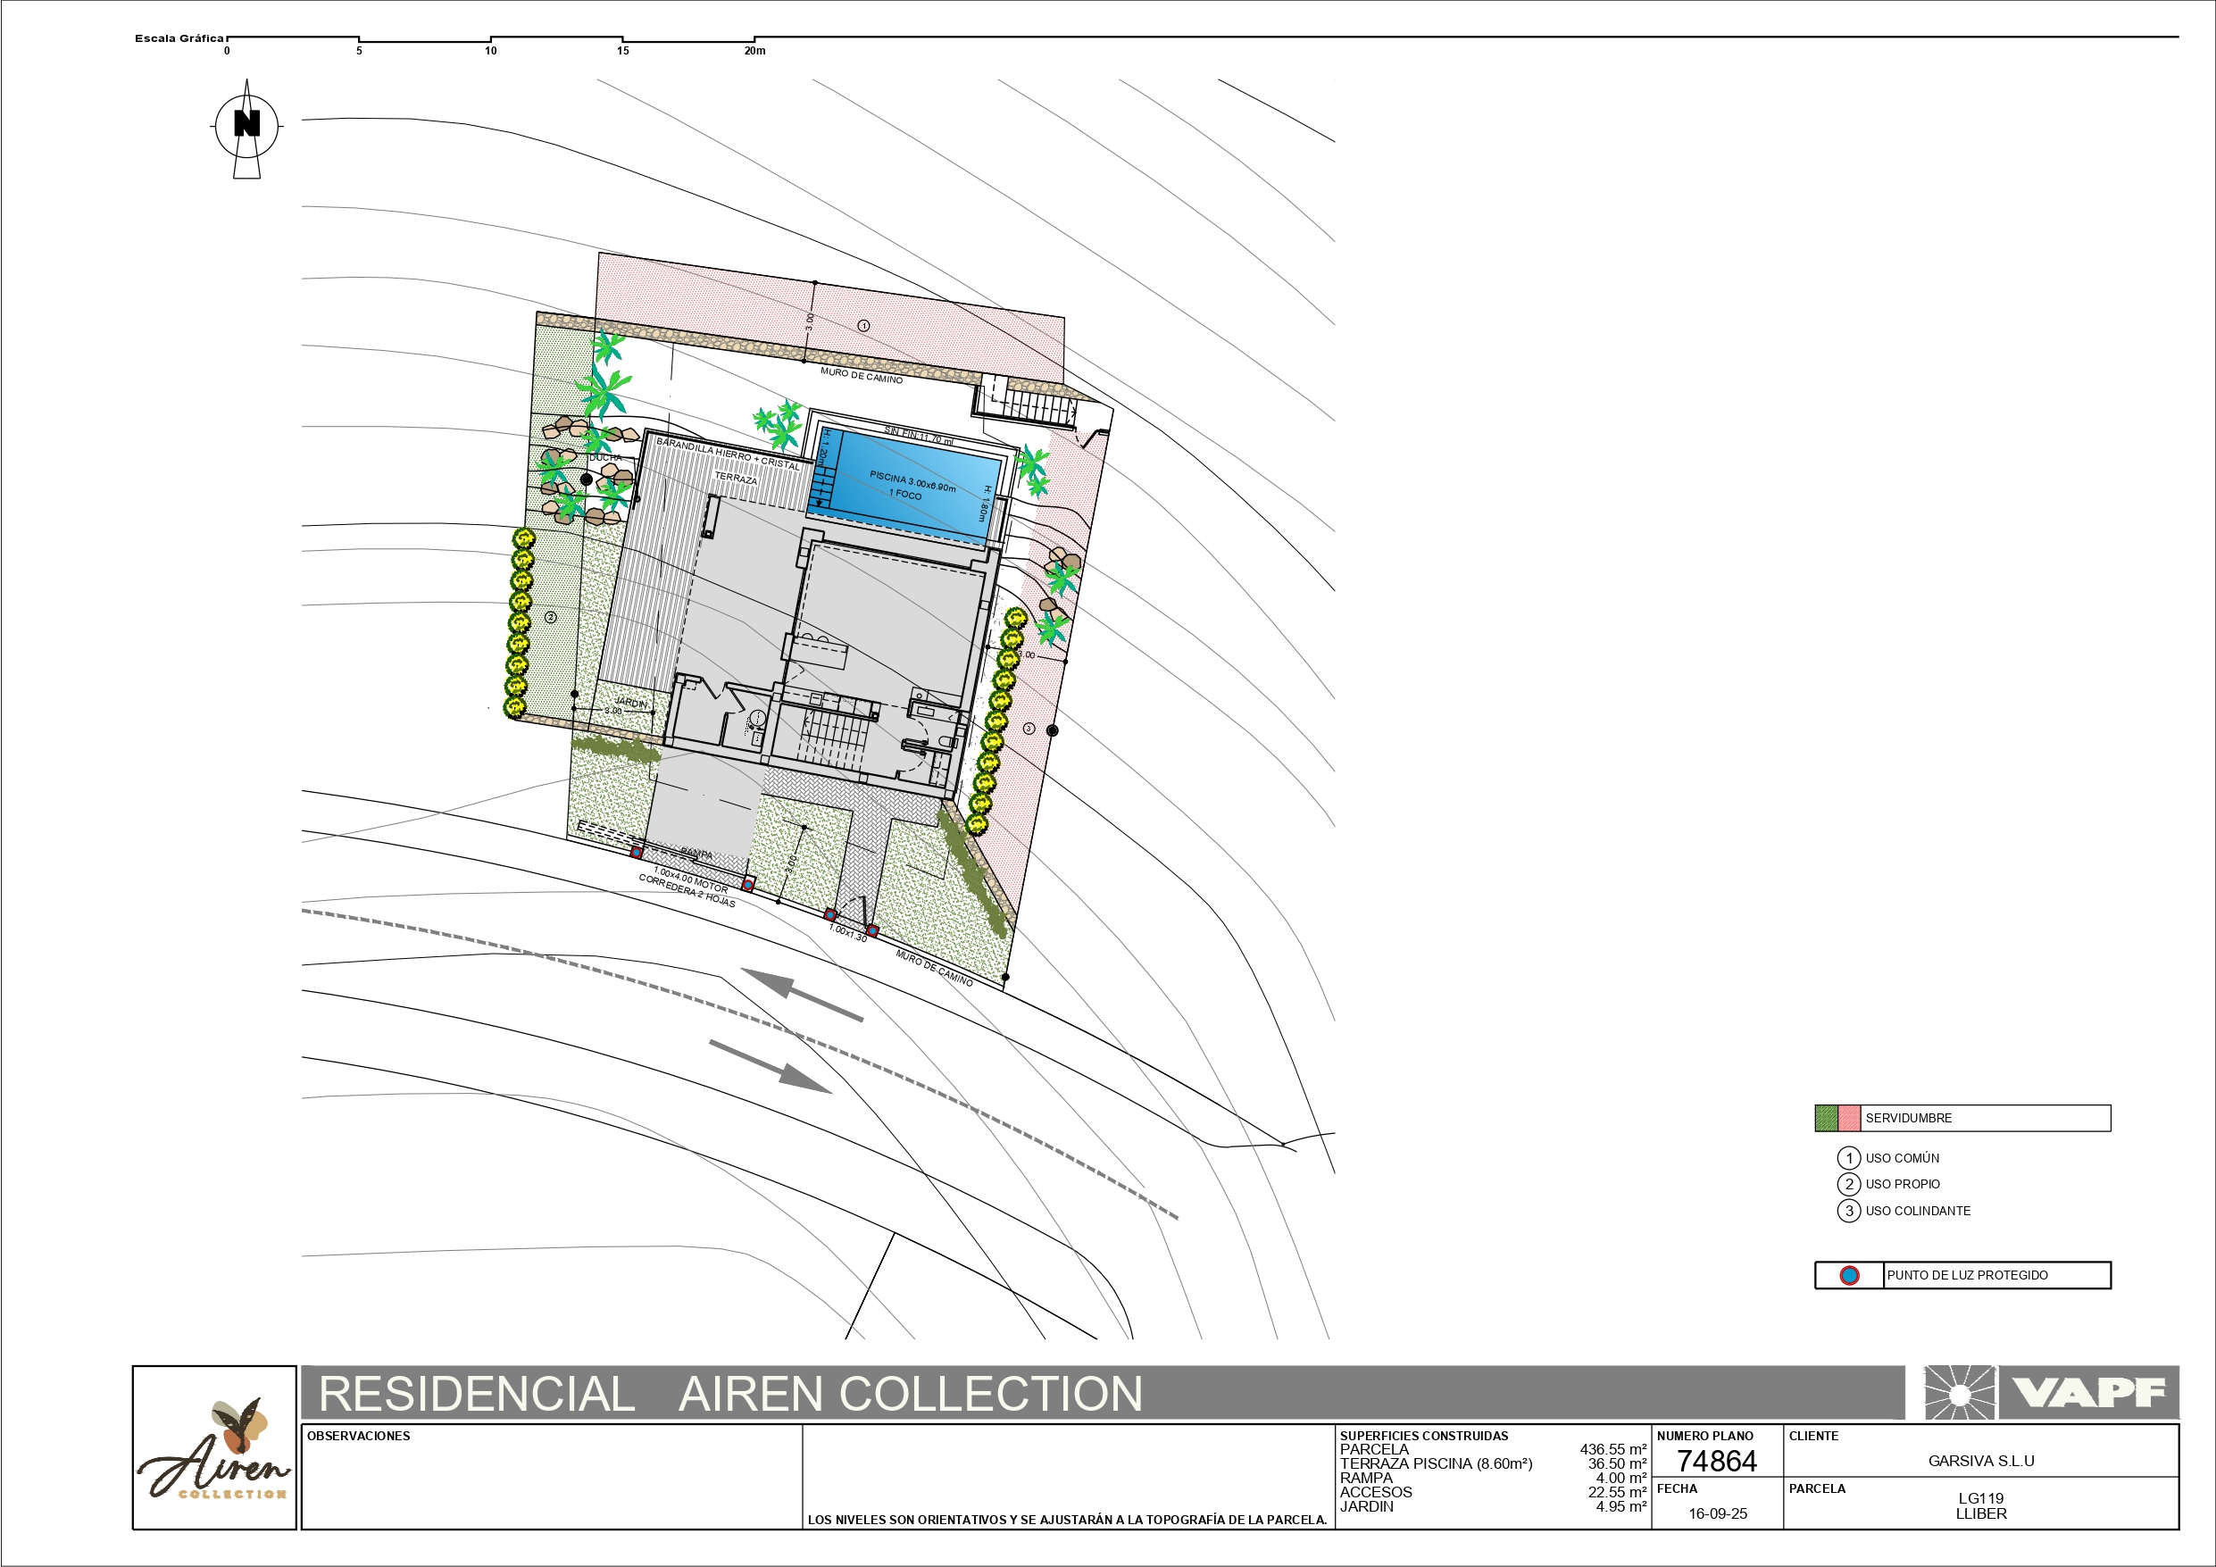Click the plan number 74864
Image resolution: width=2216 pixels, height=1567 pixels.
click(1716, 1461)
